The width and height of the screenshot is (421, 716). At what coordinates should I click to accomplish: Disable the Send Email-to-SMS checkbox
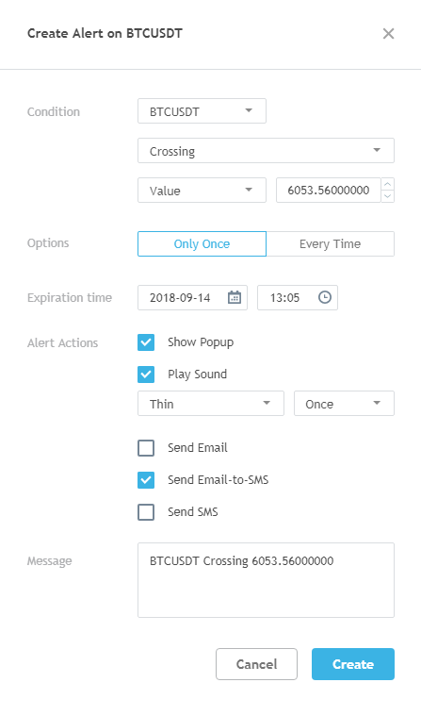click(x=146, y=480)
